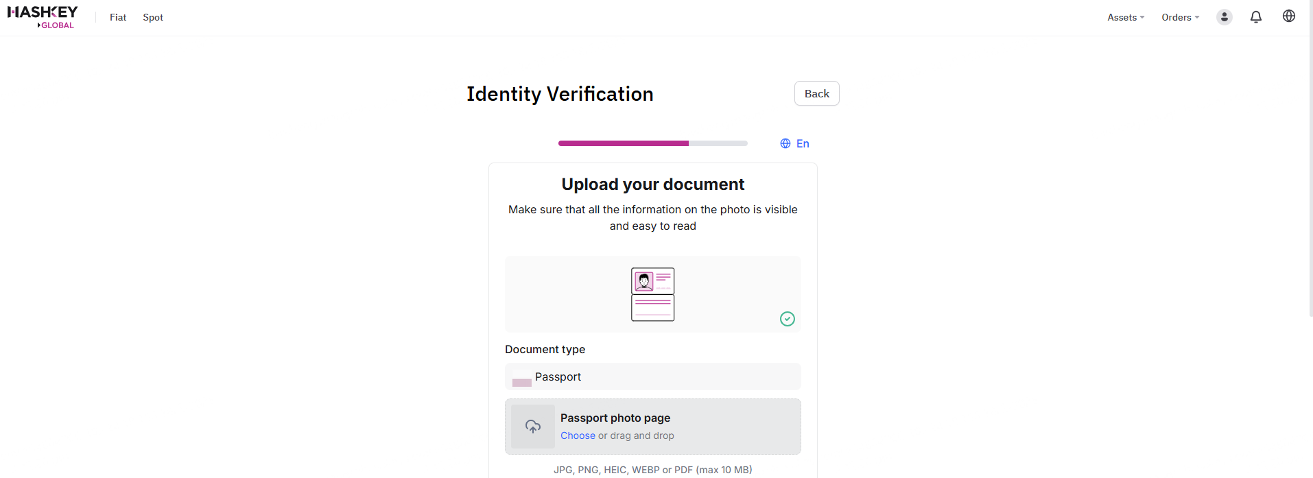
Task: Open the Spot menu item
Action: (x=153, y=17)
